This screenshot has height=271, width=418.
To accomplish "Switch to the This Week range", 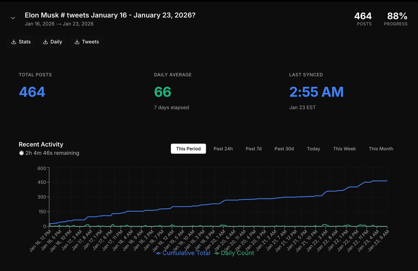I will pyautogui.click(x=345, y=149).
